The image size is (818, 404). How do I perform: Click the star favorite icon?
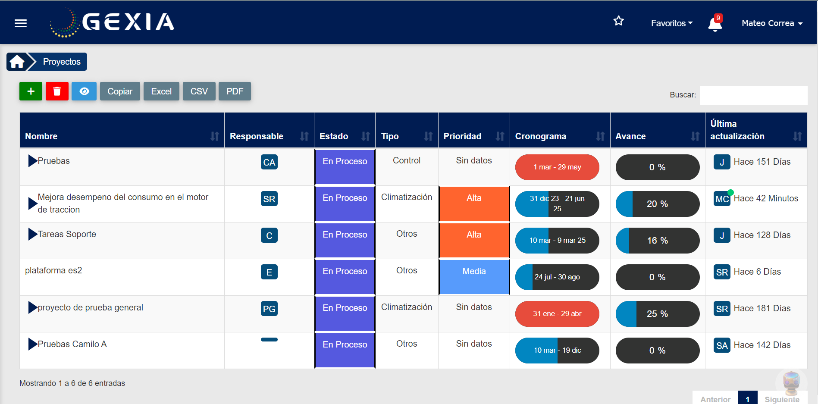coord(619,21)
